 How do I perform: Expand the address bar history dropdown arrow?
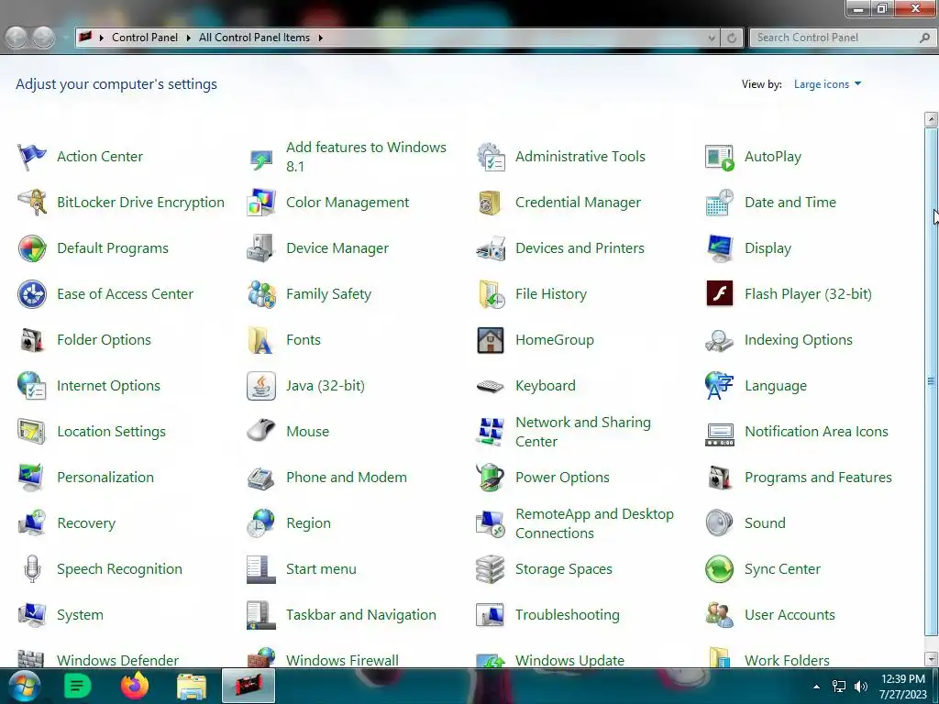tap(712, 38)
